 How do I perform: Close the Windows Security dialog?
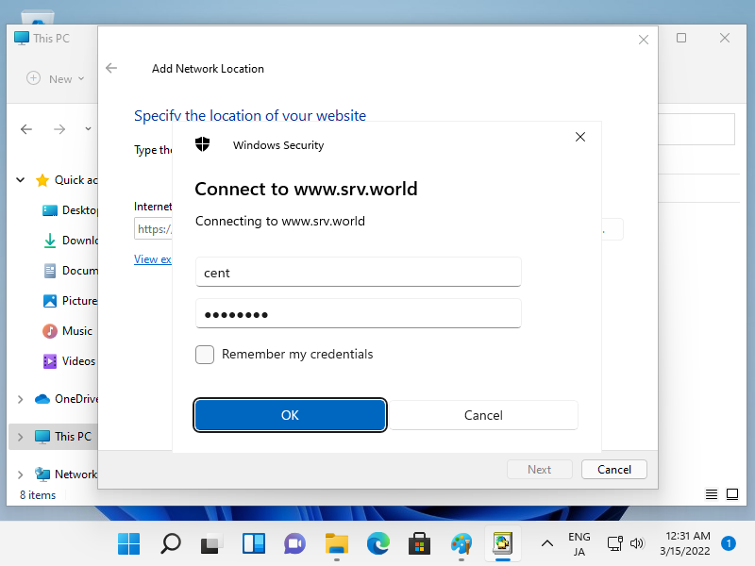click(x=580, y=137)
